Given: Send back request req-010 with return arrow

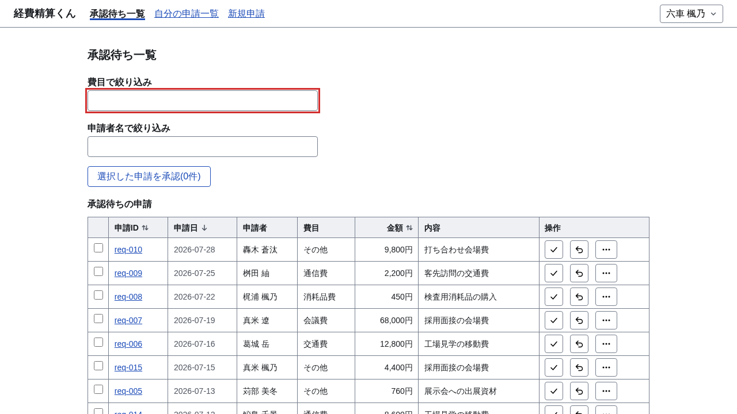Looking at the screenshot, I should [x=579, y=250].
